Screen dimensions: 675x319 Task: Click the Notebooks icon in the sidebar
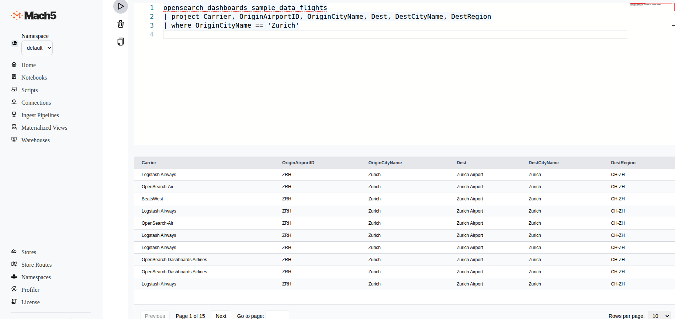point(14,77)
